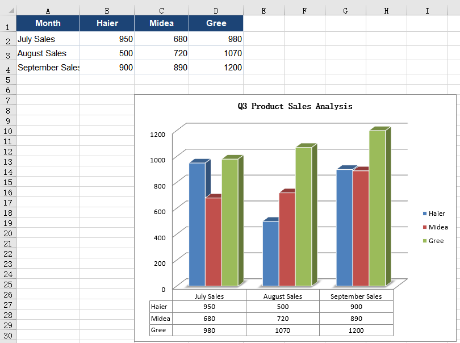Select row 2 header
460x343 pixels.
click(8, 39)
